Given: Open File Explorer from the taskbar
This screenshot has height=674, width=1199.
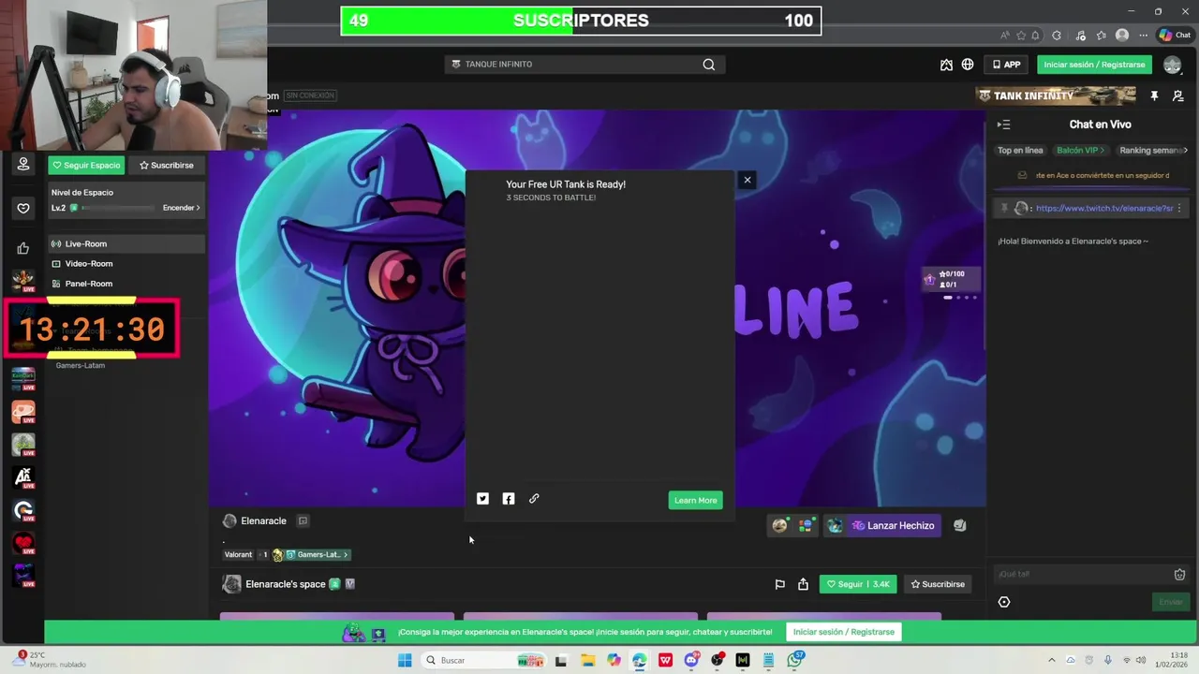Looking at the screenshot, I should point(587,660).
